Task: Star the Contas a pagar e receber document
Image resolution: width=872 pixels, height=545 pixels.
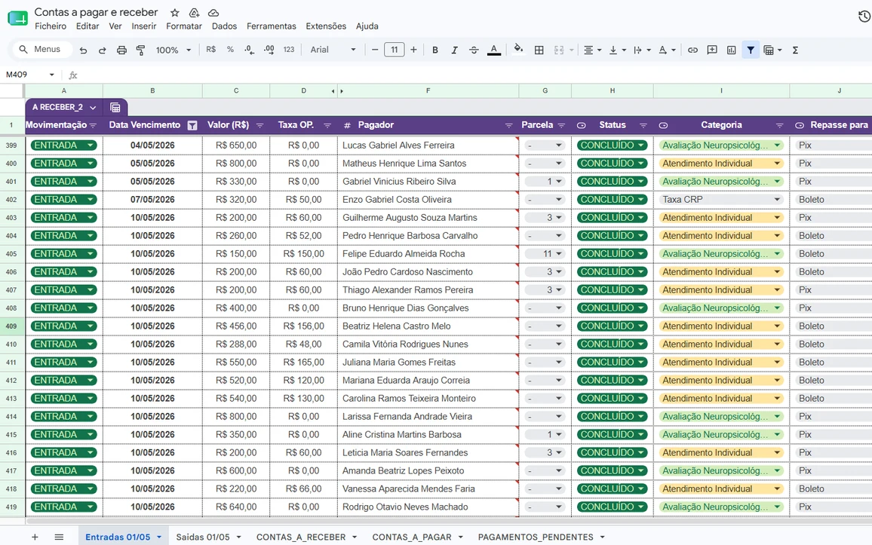Action: point(174,12)
